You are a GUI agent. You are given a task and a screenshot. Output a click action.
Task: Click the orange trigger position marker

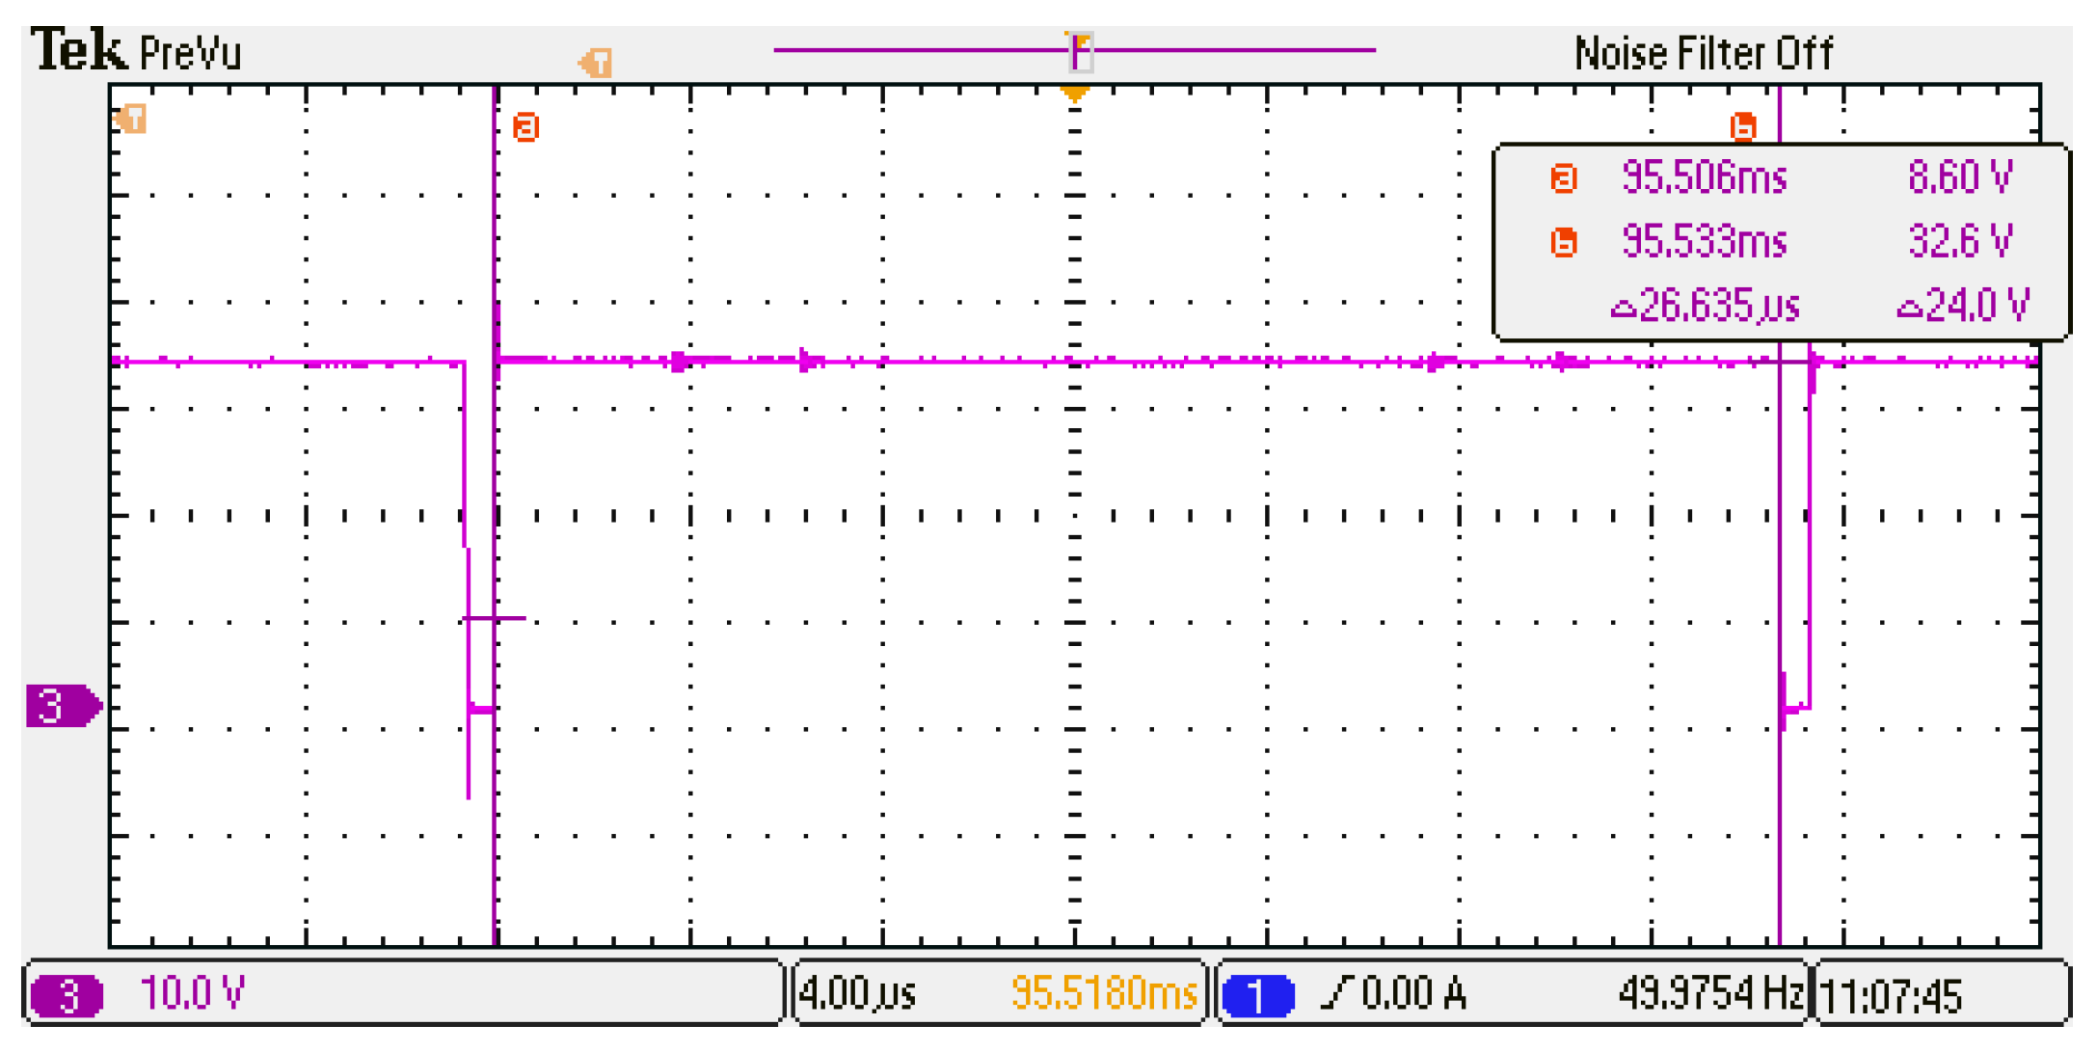tap(1074, 94)
